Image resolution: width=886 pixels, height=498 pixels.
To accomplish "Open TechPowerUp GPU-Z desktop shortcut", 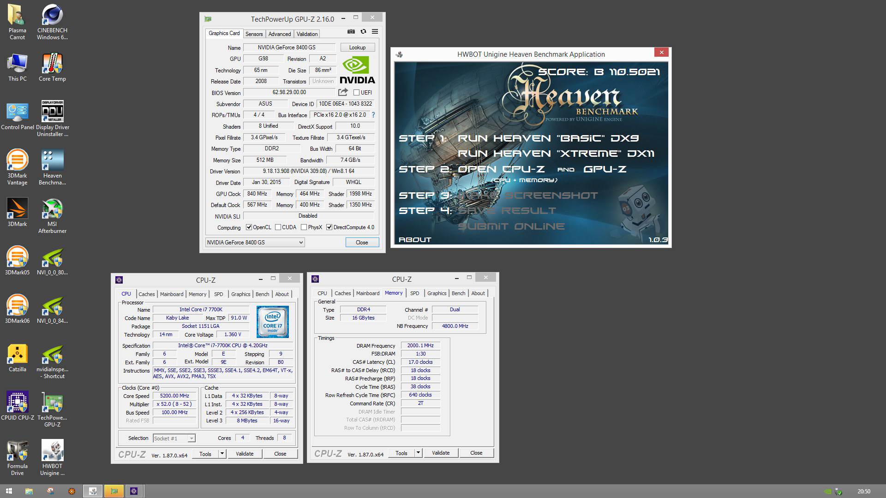I will [52, 409].
